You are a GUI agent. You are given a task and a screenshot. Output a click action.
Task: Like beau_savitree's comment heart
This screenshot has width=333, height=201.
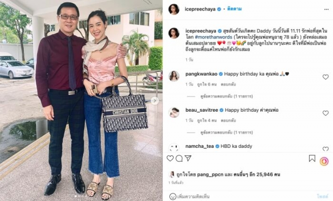pos(326,113)
